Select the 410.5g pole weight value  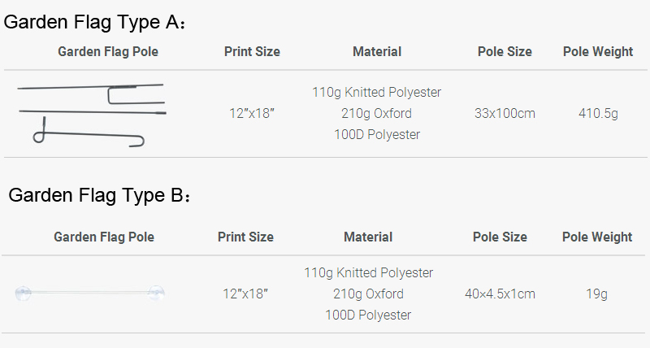(x=598, y=113)
